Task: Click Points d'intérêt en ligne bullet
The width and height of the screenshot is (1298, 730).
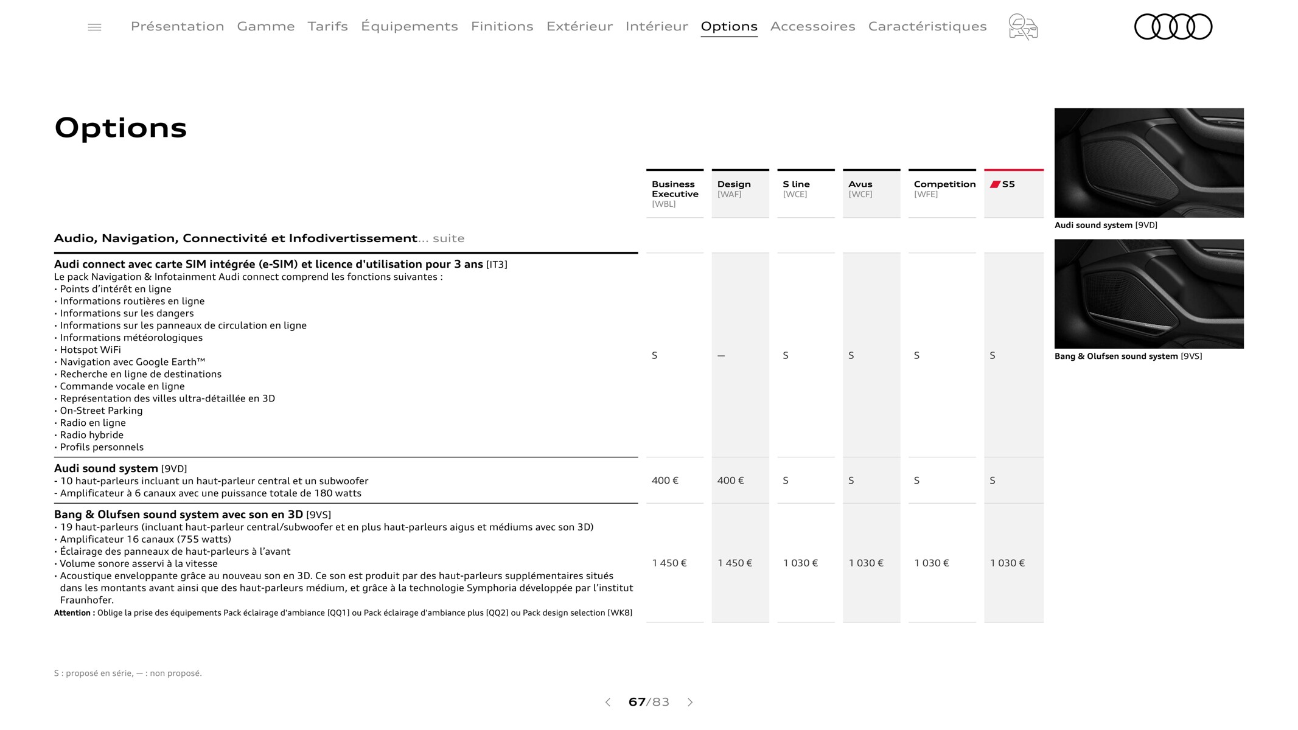Action: 113,289
